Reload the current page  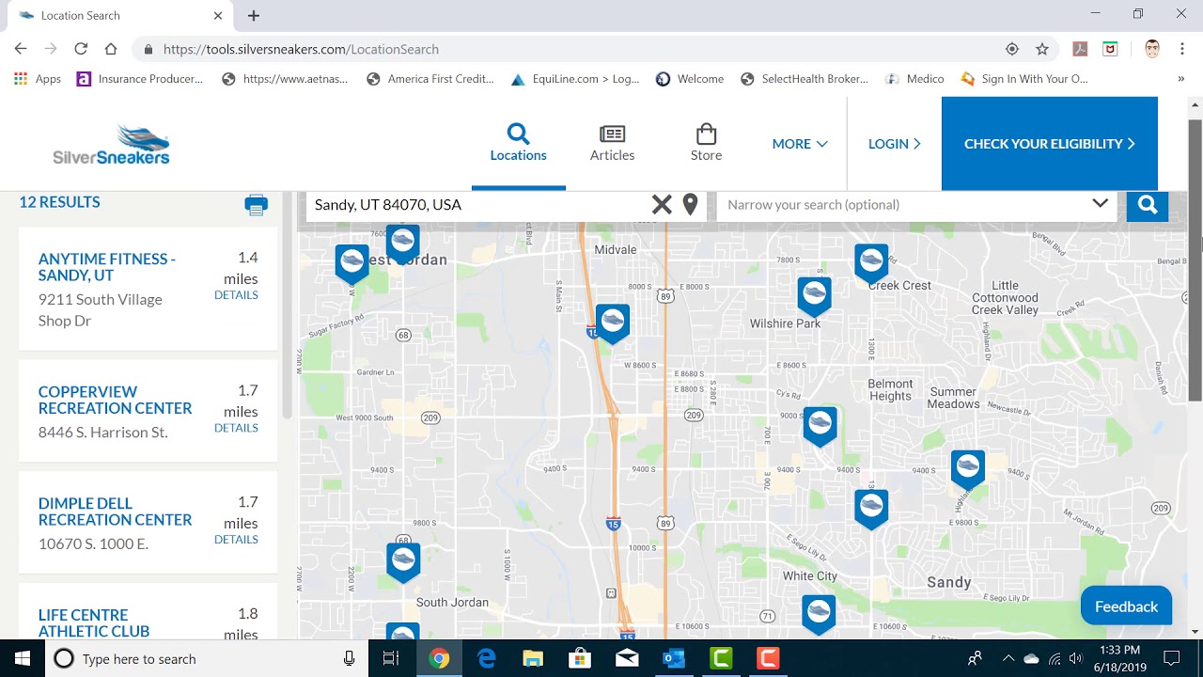[81, 49]
